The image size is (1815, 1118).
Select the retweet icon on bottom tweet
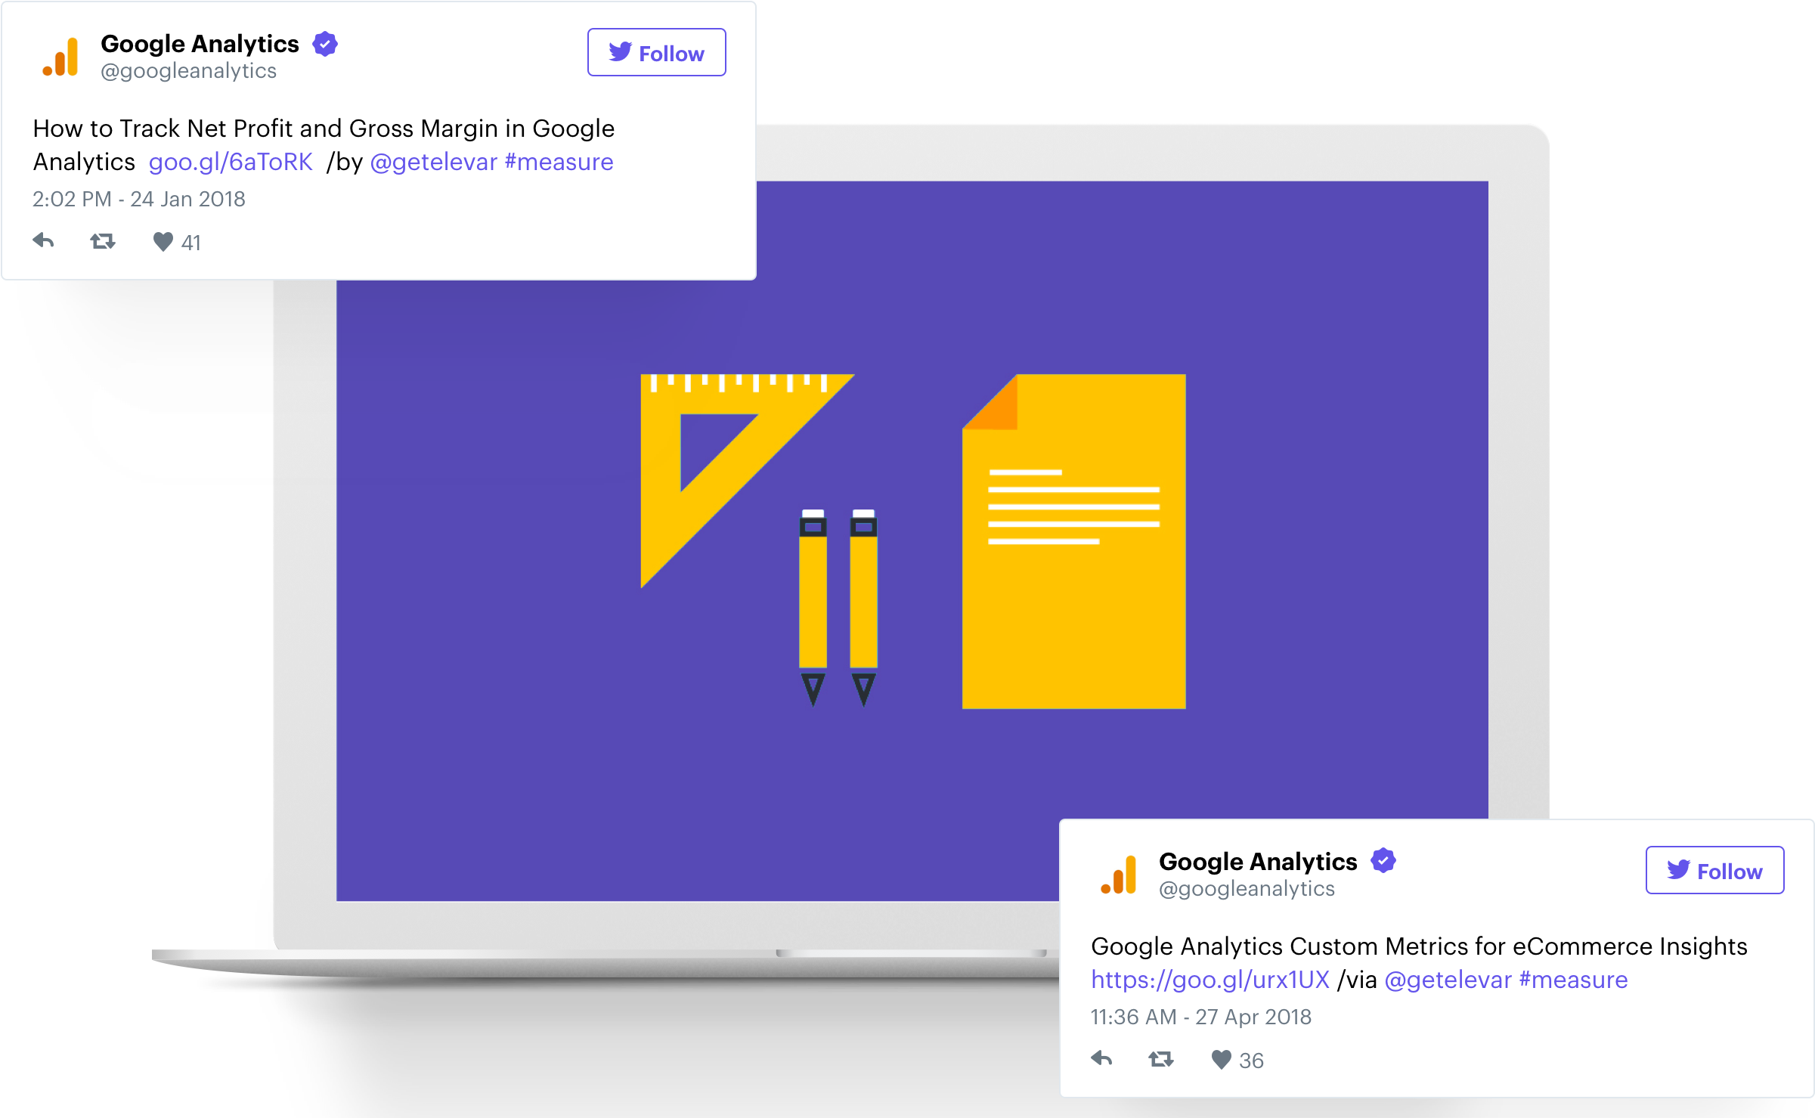click(x=1160, y=1059)
